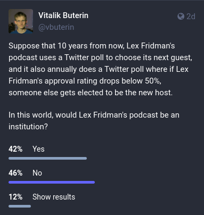This screenshot has height=215, width=204.
Task: Click the 42% percentage label
Action: (x=15, y=149)
